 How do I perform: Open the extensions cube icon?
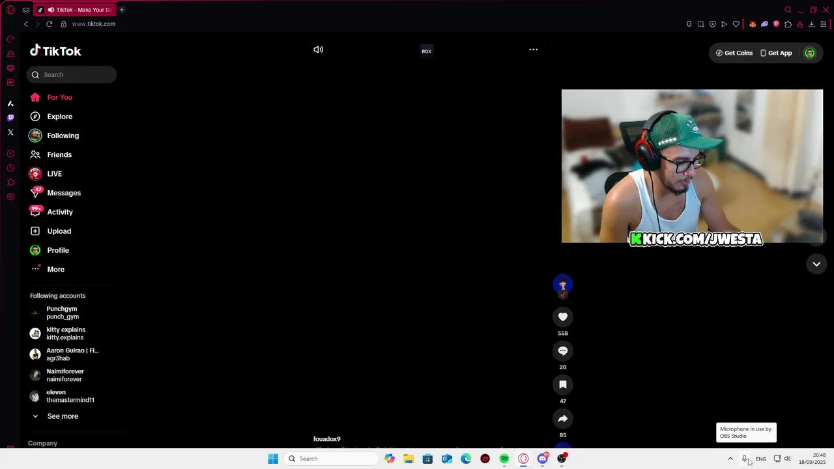(x=788, y=24)
